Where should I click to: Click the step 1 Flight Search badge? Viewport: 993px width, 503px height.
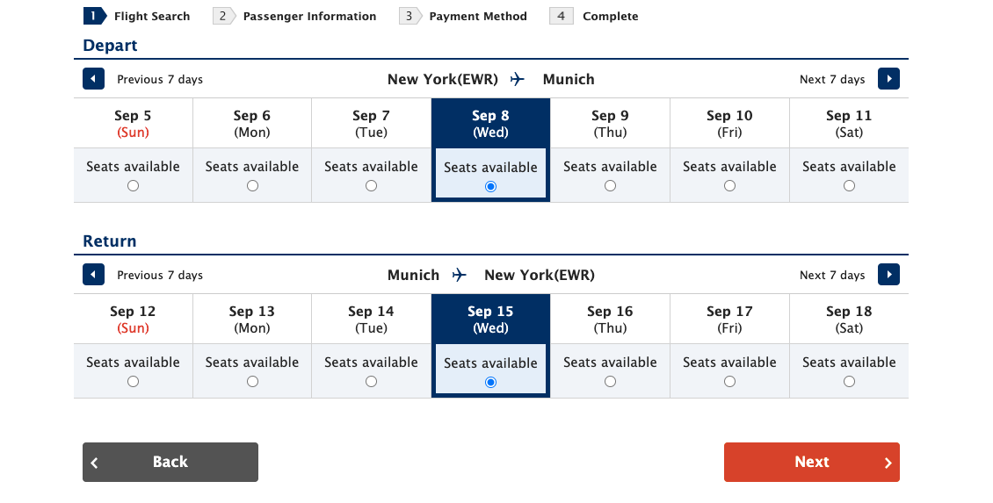[x=95, y=16]
